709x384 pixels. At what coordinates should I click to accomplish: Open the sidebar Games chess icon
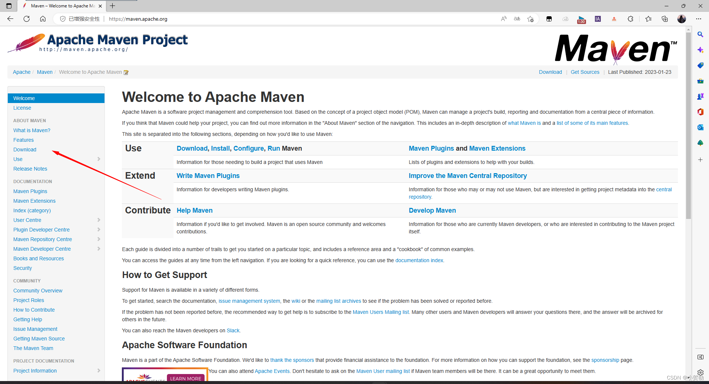point(700,96)
